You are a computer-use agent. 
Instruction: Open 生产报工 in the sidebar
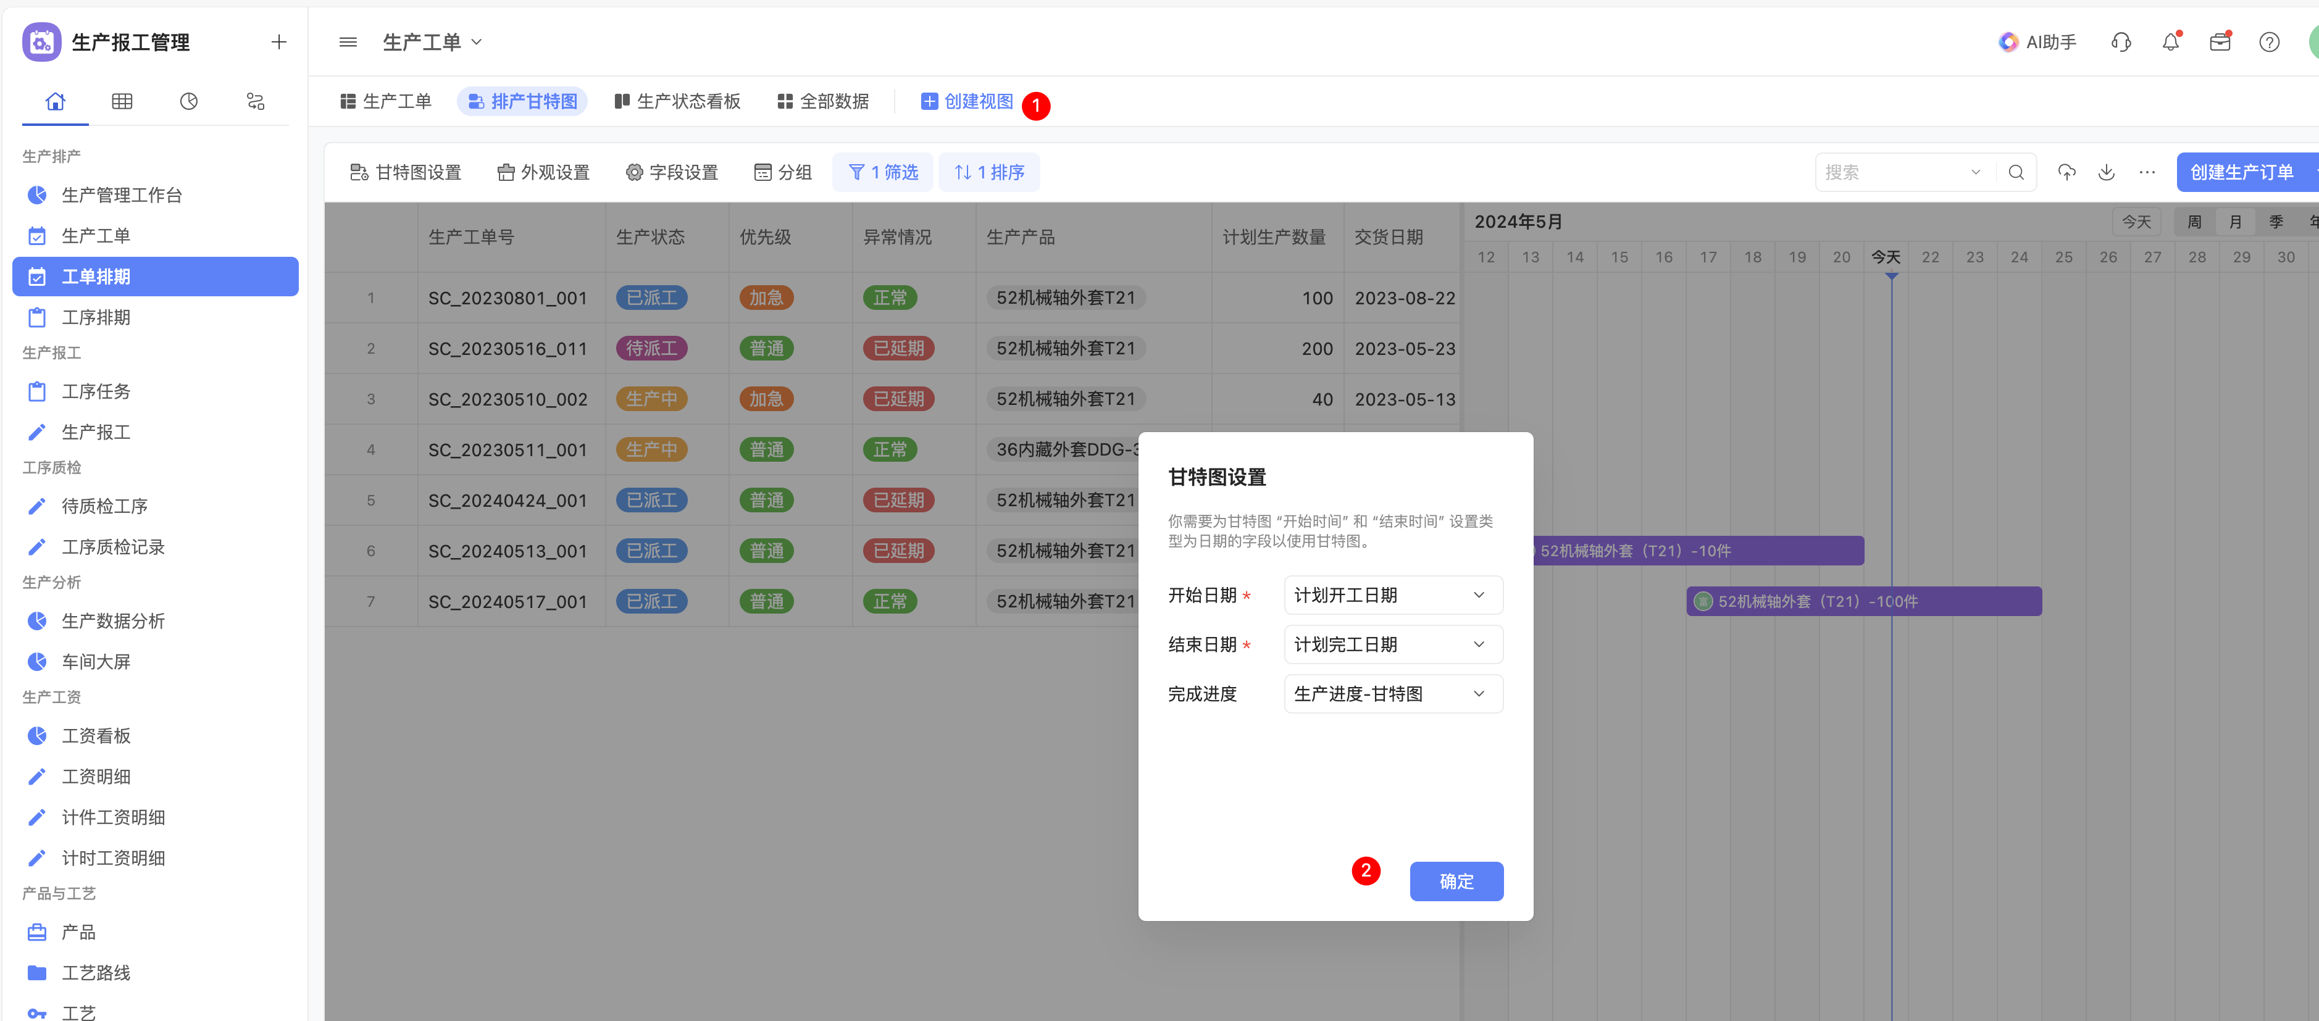click(156, 432)
